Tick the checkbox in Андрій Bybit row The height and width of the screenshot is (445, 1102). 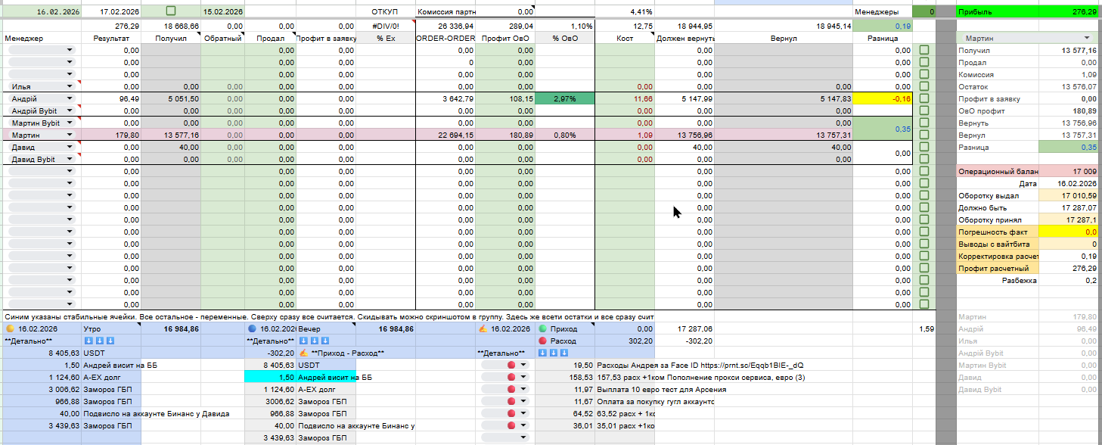click(x=924, y=111)
